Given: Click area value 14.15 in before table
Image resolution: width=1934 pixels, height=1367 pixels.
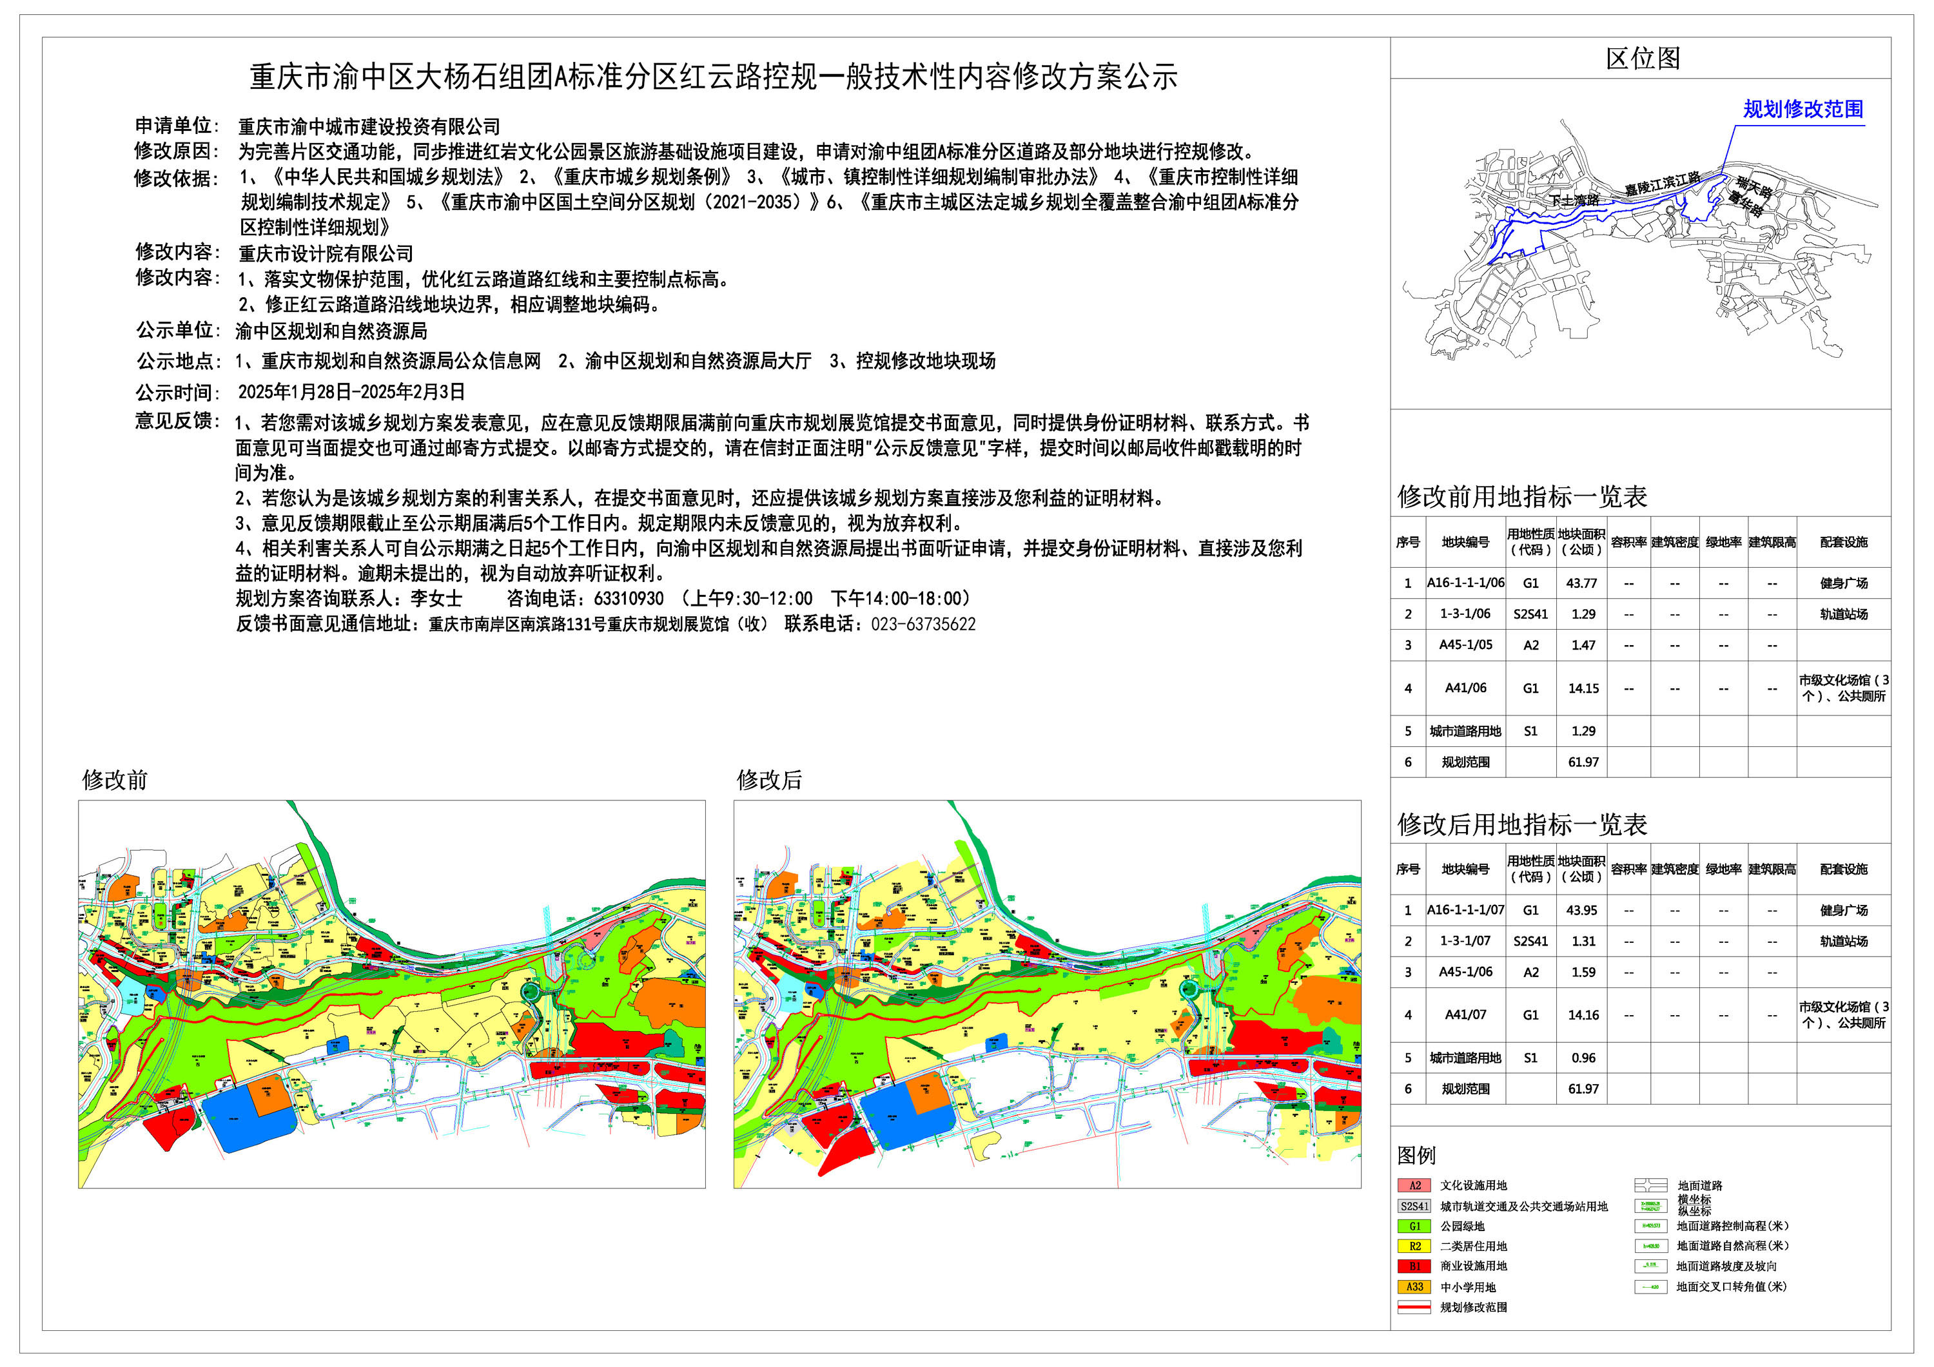Looking at the screenshot, I should tap(1583, 688).
